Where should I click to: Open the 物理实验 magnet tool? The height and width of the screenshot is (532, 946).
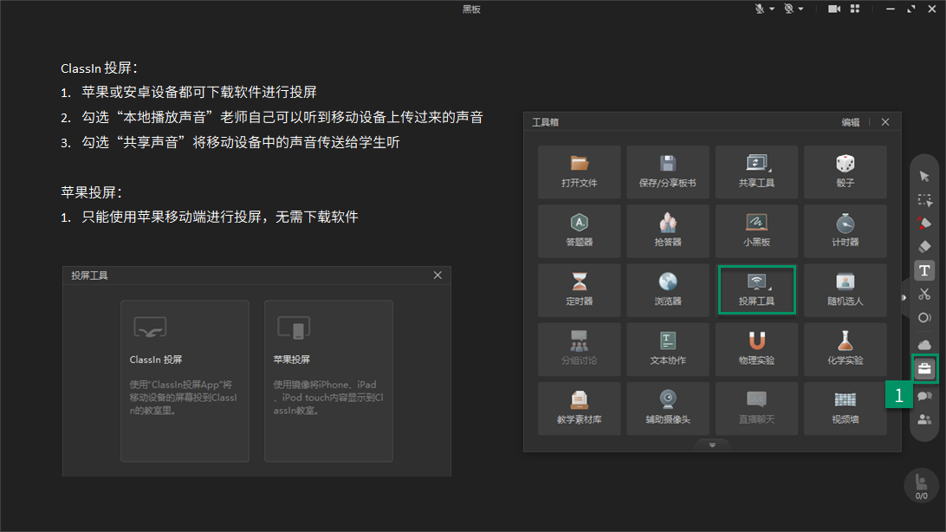(x=756, y=349)
